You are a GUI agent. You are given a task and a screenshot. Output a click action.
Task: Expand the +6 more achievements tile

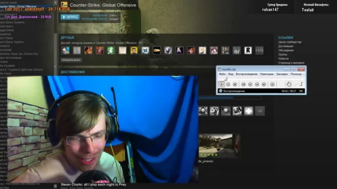click(x=260, y=111)
